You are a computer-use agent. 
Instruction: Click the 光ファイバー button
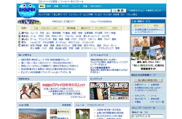click(x=140, y=26)
